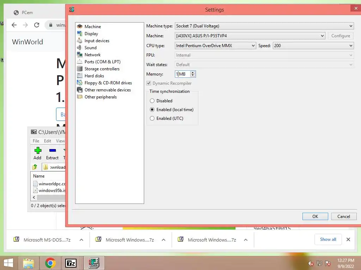361x270 pixels.
Task: Click the Action Center flag tray icon
Action: point(328,263)
